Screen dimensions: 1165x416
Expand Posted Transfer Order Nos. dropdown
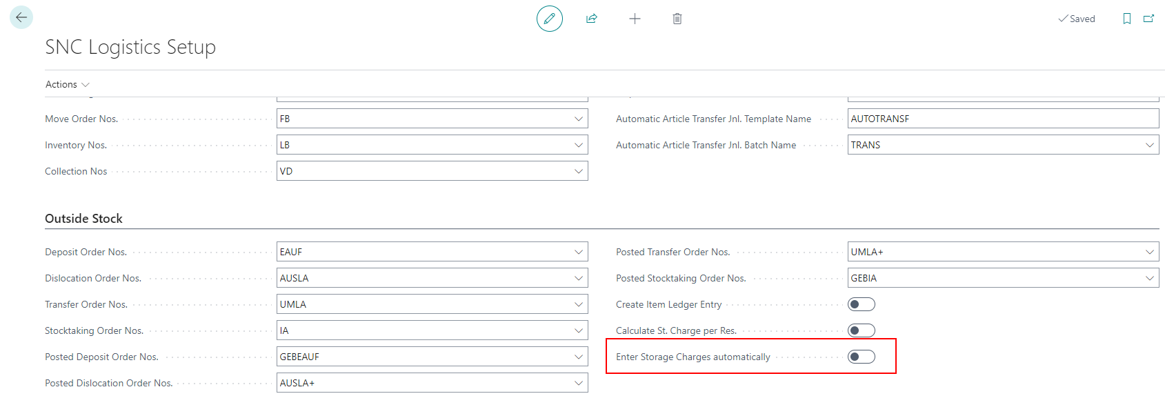[1149, 252]
